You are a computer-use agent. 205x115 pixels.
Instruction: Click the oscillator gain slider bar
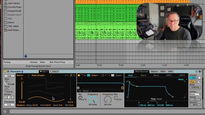click(x=22, y=90)
